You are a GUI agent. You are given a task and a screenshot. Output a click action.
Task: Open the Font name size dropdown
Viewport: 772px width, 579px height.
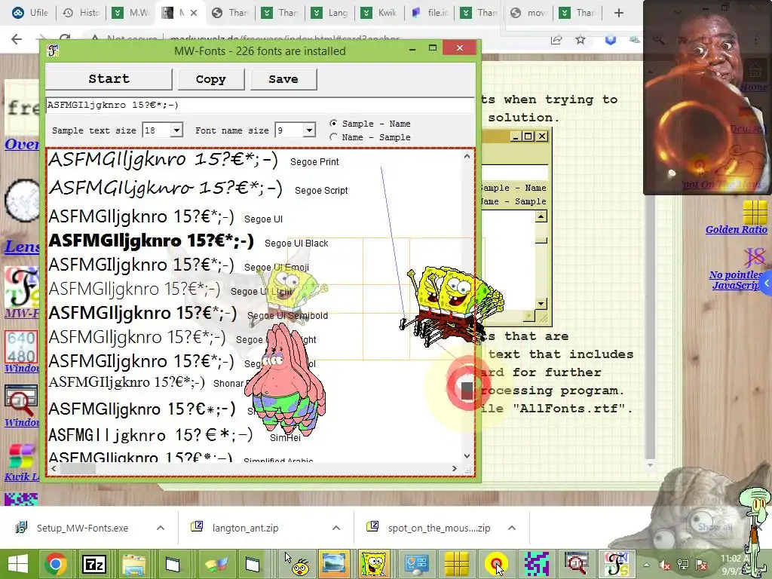coord(308,130)
